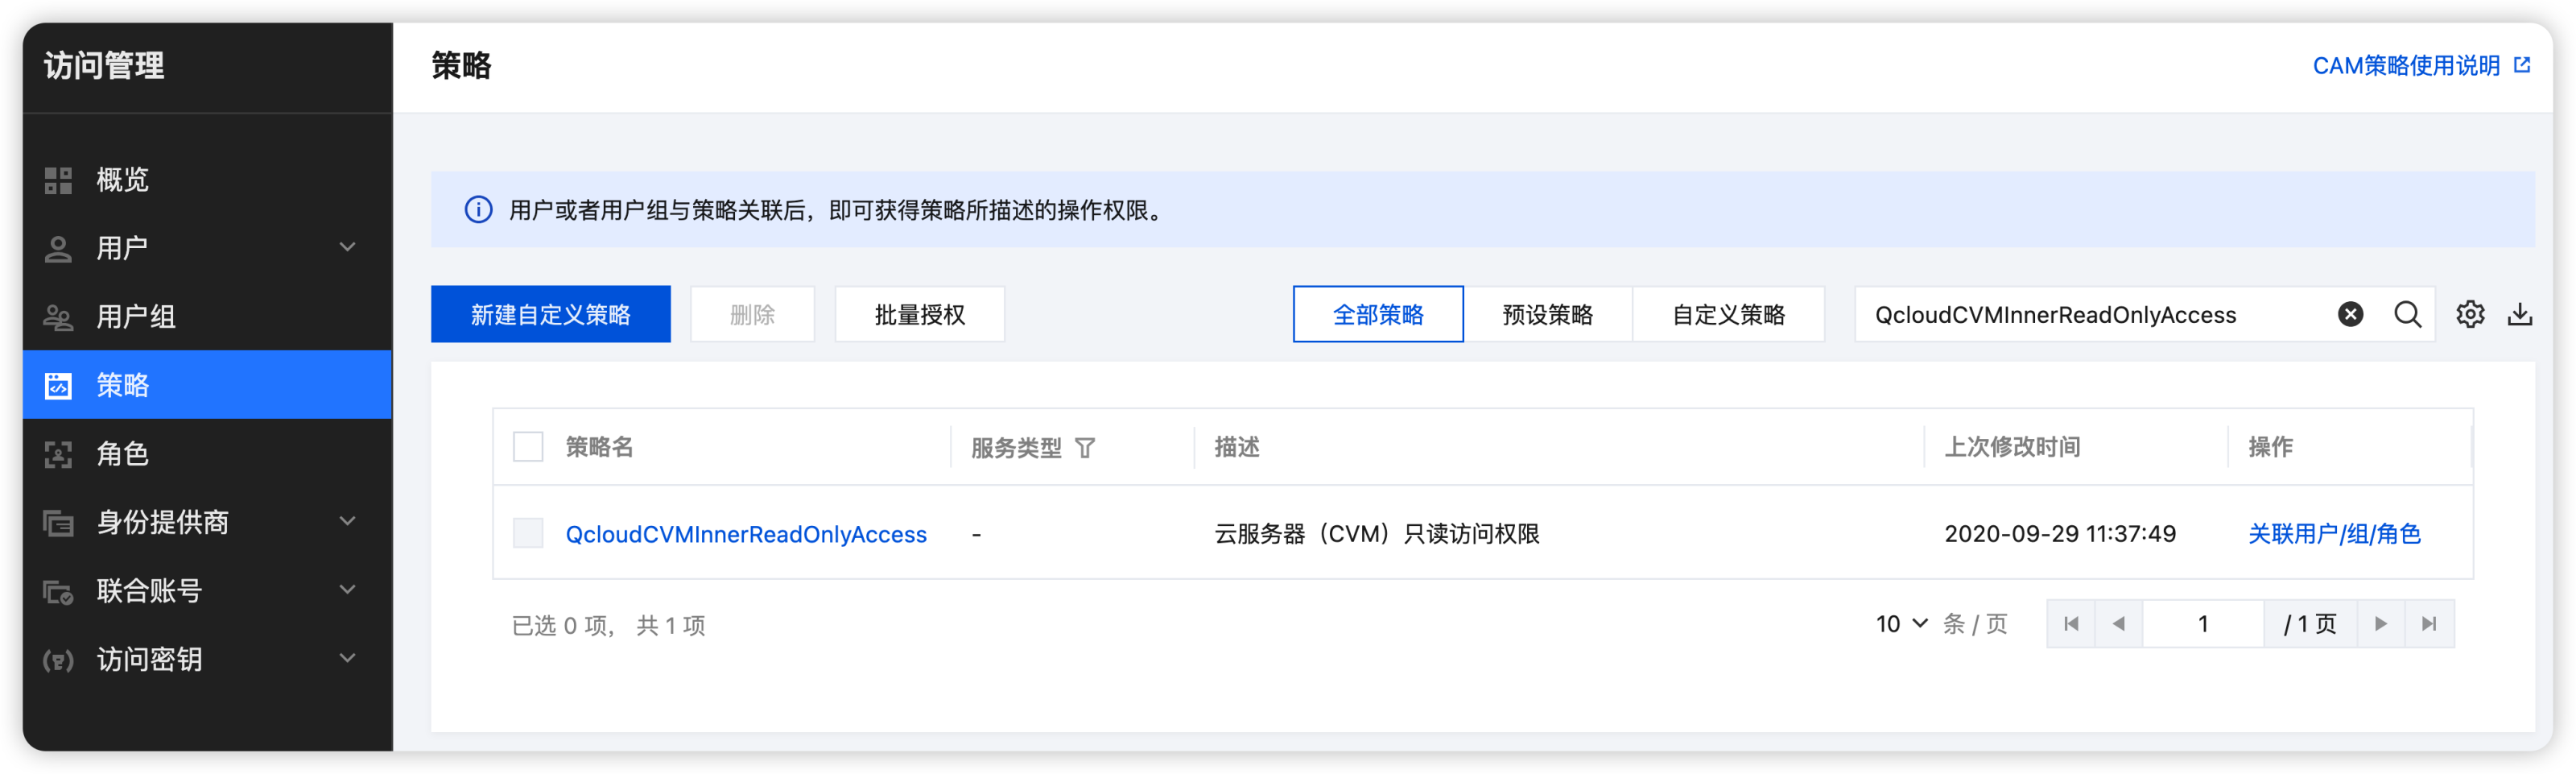Screen dimensions: 2576x774
Task: Click the 用户 person icon in sidebar
Action: point(58,248)
